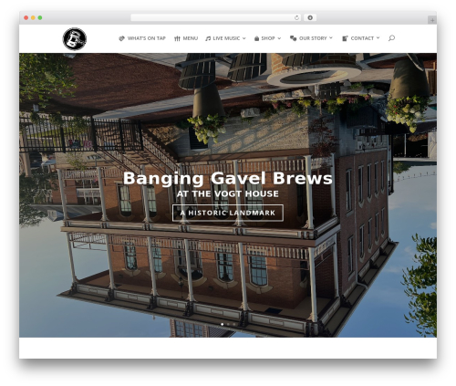Viewport: 456px width, 386px height.
Task: Click the utensils icon beside Menu
Action: tap(177, 38)
